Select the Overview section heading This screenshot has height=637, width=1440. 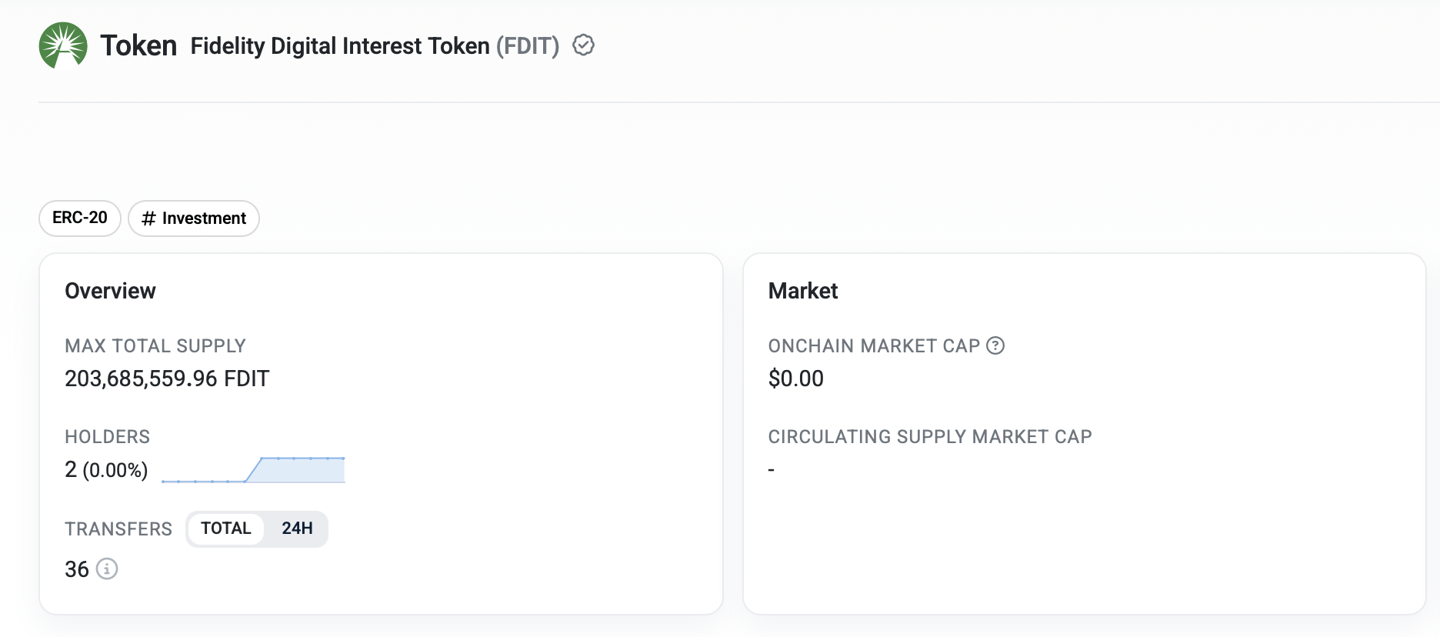point(110,291)
